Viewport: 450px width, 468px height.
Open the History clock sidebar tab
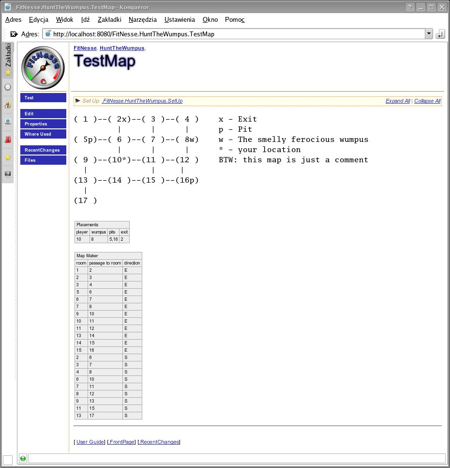pos(8,87)
